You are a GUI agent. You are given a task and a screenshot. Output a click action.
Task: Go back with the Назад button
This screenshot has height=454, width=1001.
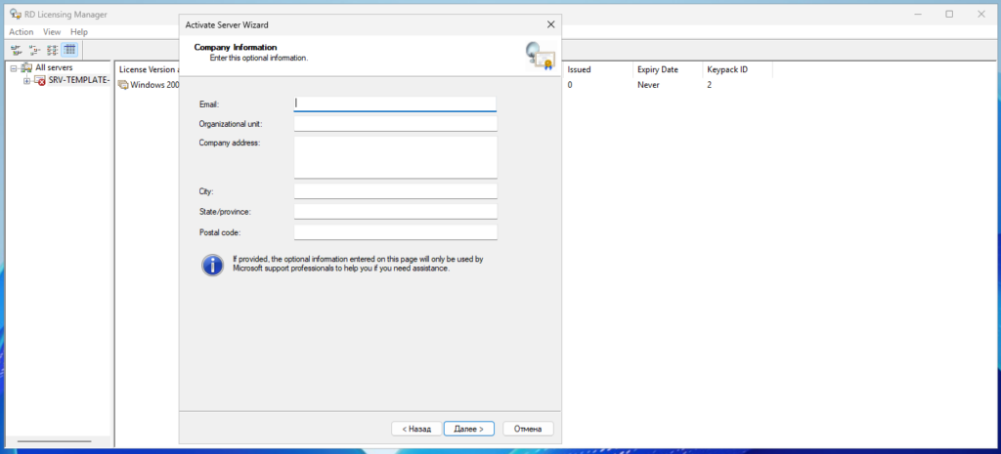click(x=414, y=429)
